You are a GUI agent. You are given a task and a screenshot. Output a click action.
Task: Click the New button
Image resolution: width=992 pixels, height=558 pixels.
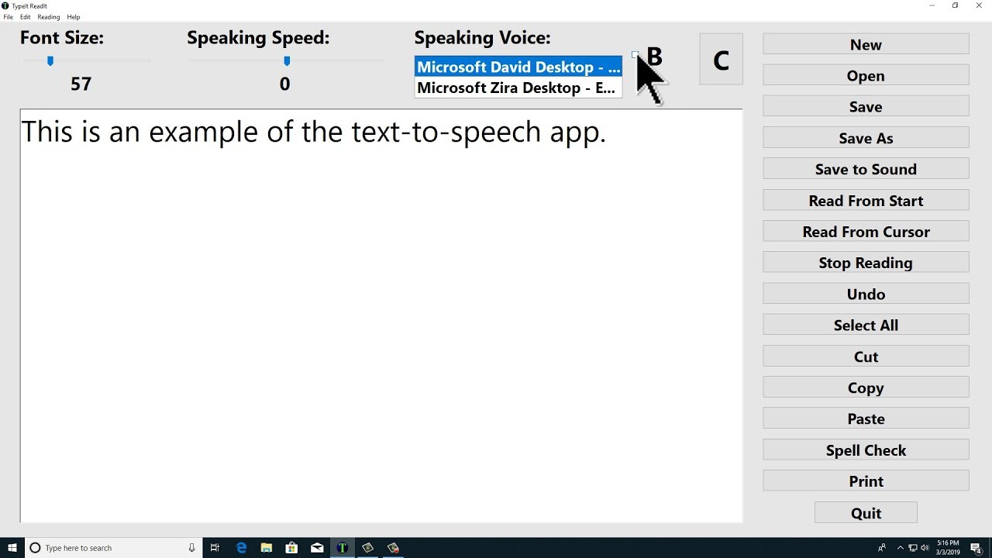[866, 44]
